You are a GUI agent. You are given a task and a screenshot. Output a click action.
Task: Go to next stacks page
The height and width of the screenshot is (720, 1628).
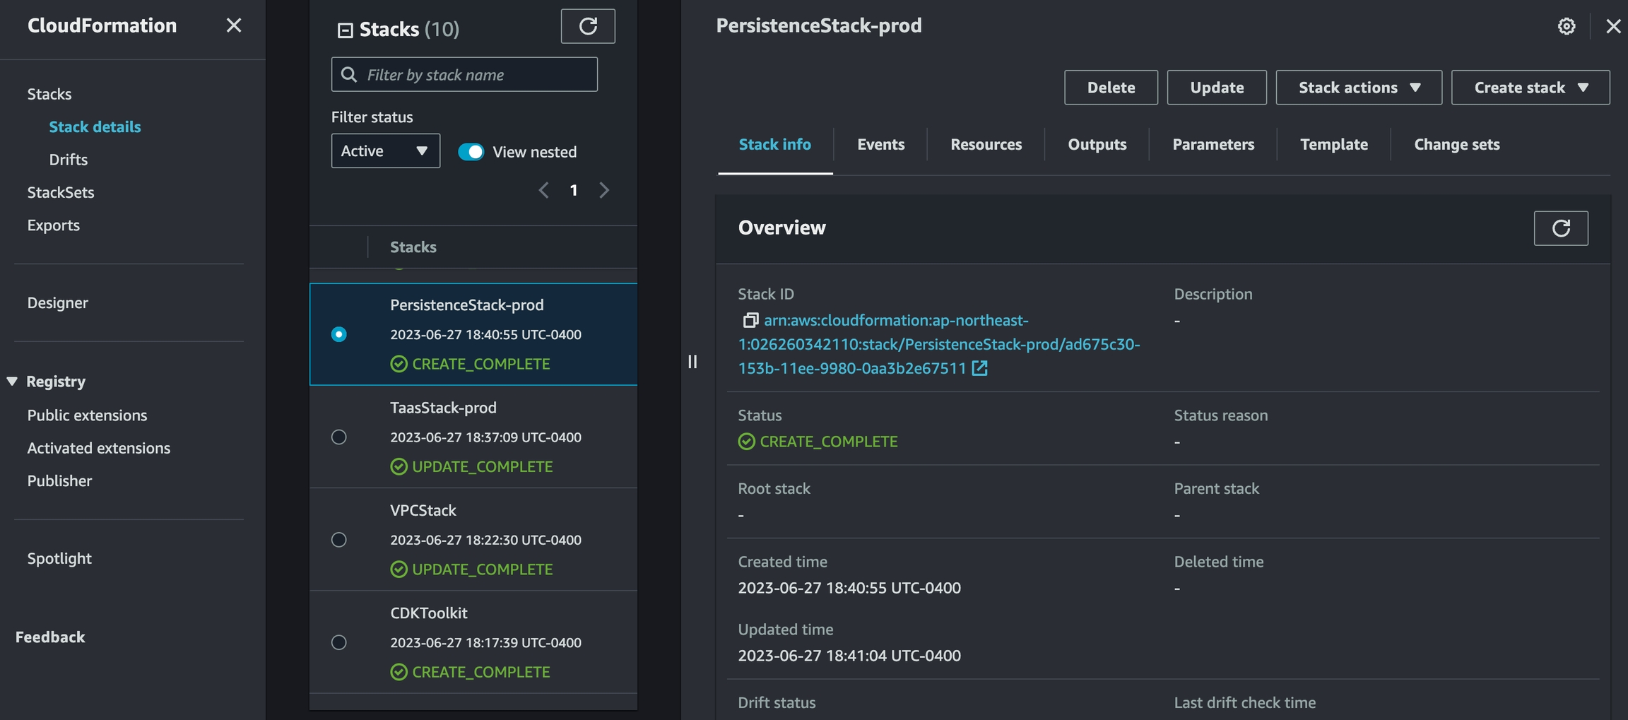tap(604, 190)
